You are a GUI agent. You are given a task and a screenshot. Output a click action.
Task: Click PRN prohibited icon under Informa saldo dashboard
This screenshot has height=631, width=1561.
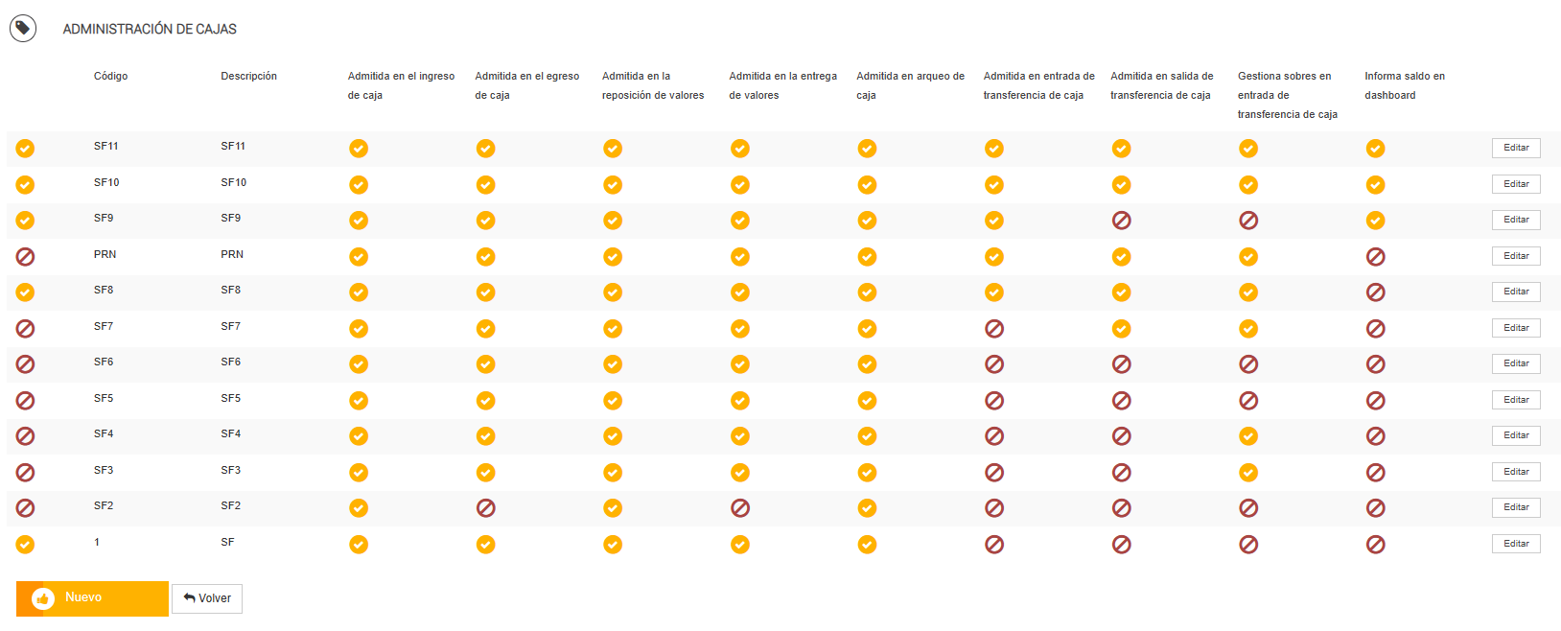coord(1375,256)
